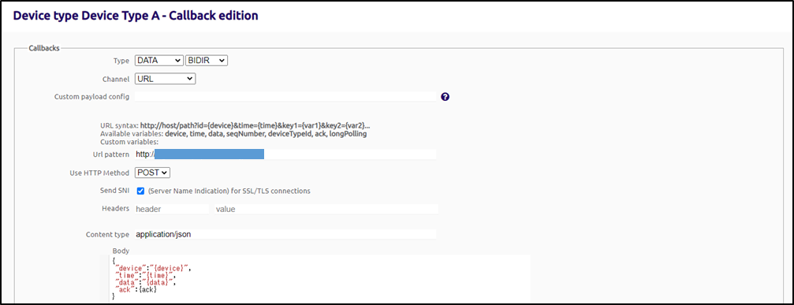Screen dimensions: 794x305
Task: Open the DATA type dropdown
Action: coord(158,60)
